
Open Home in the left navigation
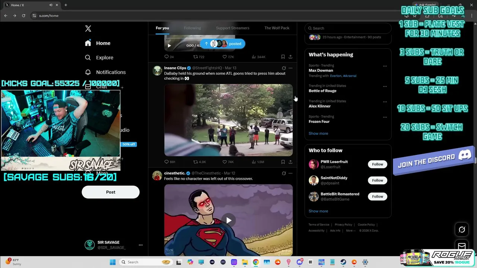(98, 43)
